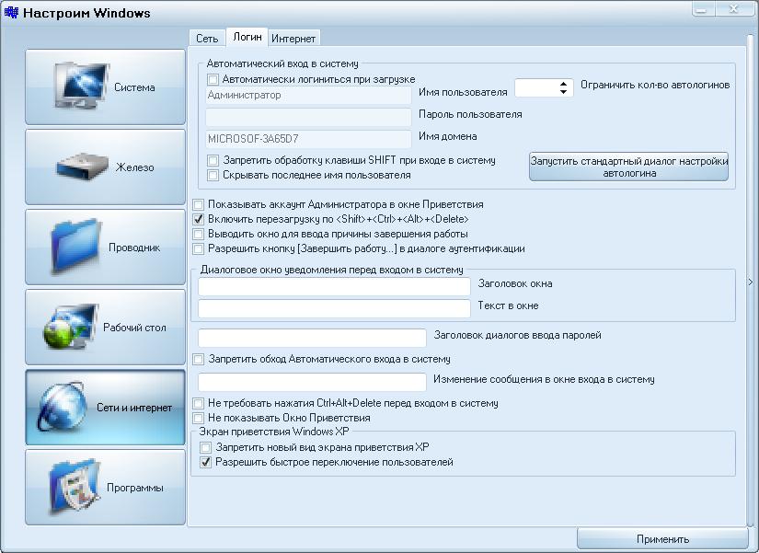Screen dimensions: 759x553
Task: Switch to the Интернет tab
Action: [x=293, y=39]
